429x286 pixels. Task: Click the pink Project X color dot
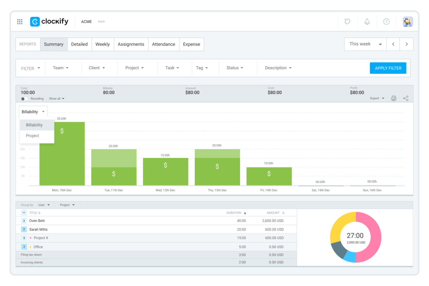pos(30,238)
